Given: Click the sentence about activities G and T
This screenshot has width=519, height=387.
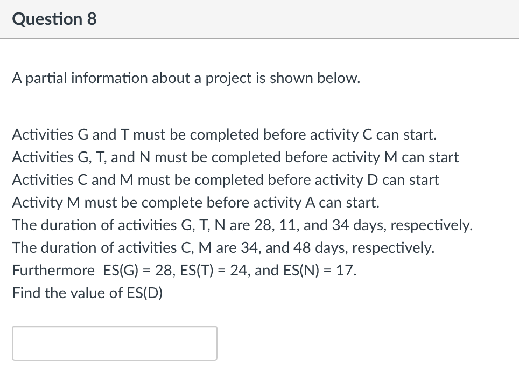Looking at the screenshot, I should point(224,135).
